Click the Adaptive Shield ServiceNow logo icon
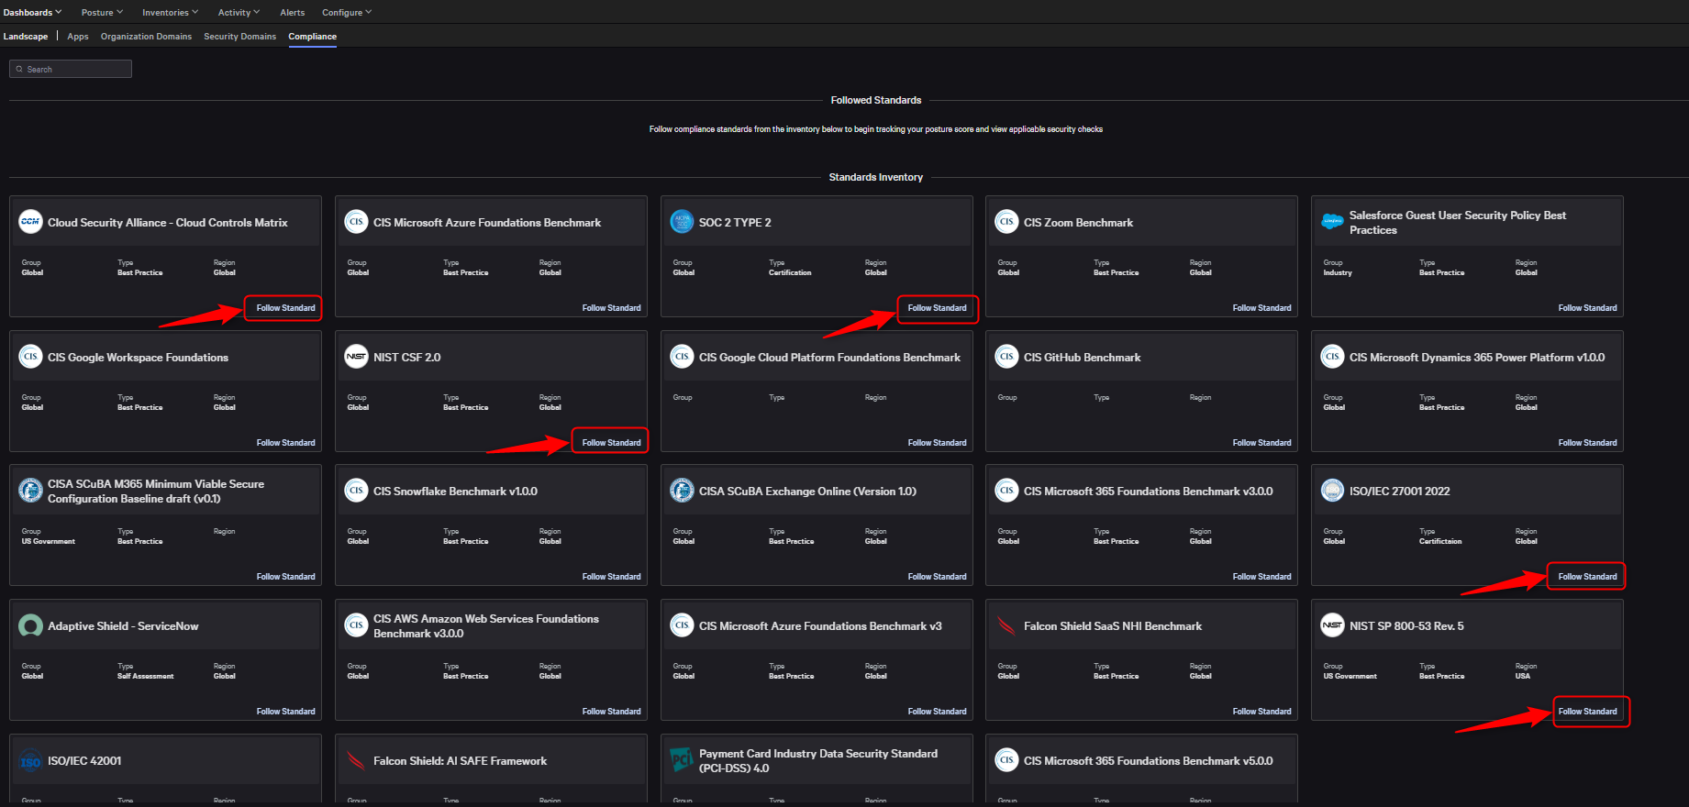1689x807 pixels. point(30,625)
